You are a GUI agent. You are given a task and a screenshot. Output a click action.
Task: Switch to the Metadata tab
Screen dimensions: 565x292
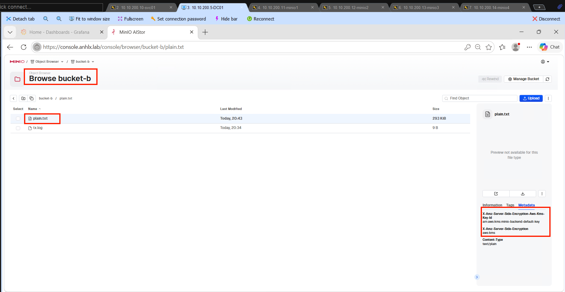526,205
